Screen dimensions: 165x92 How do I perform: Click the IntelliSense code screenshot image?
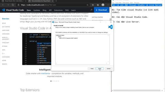(37, 49)
